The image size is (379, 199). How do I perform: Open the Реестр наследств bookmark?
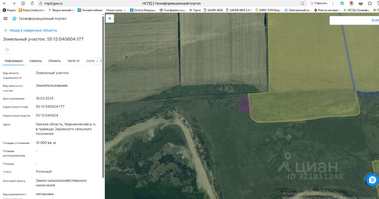click(327, 10)
